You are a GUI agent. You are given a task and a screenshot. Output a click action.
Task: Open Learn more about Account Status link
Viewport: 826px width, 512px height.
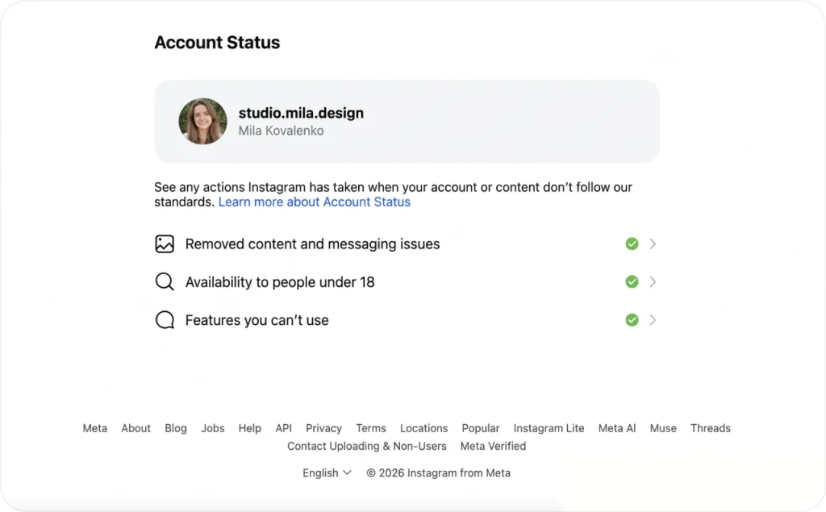[x=314, y=202]
